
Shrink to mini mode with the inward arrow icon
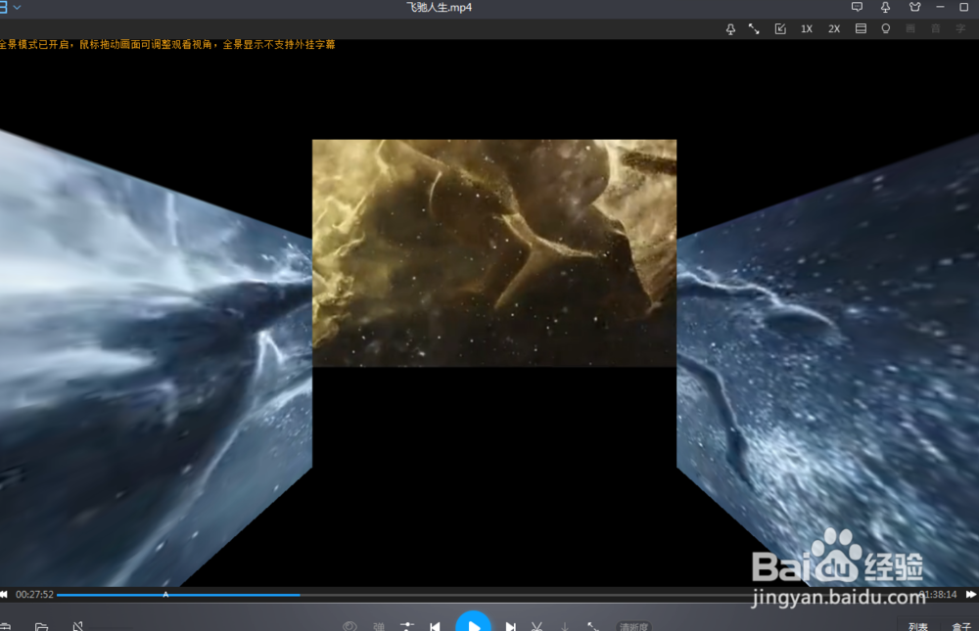[780, 28]
